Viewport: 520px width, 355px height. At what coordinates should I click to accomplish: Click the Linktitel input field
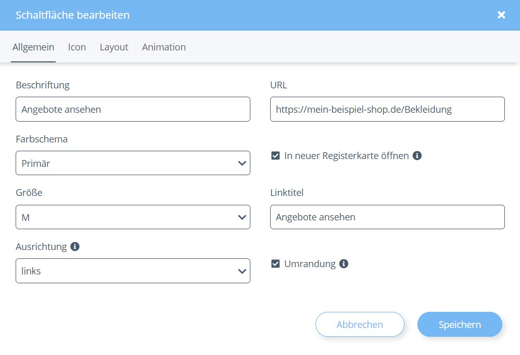[387, 217]
